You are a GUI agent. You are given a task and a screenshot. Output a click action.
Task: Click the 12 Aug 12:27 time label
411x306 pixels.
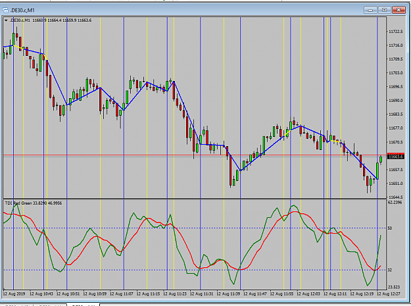tap(389, 294)
